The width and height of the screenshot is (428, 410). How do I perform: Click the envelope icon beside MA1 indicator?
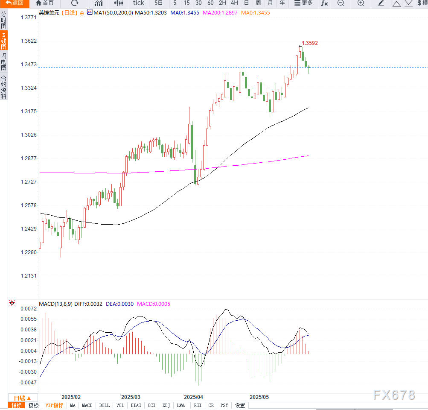tap(90, 13)
